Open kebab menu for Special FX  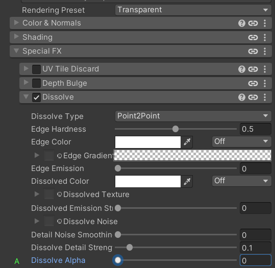pyautogui.click(x=265, y=51)
